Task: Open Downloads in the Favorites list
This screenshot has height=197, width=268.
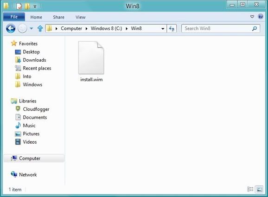Action: pos(34,60)
